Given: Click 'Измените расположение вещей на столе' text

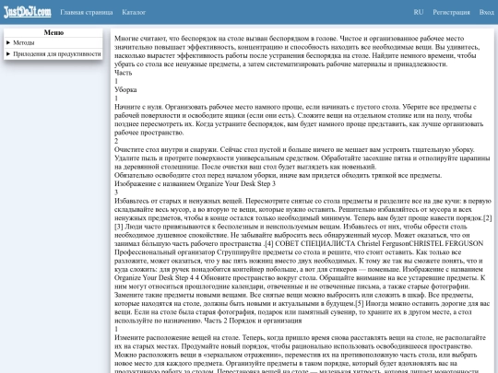Looking at the screenshot, I should [178, 338].
